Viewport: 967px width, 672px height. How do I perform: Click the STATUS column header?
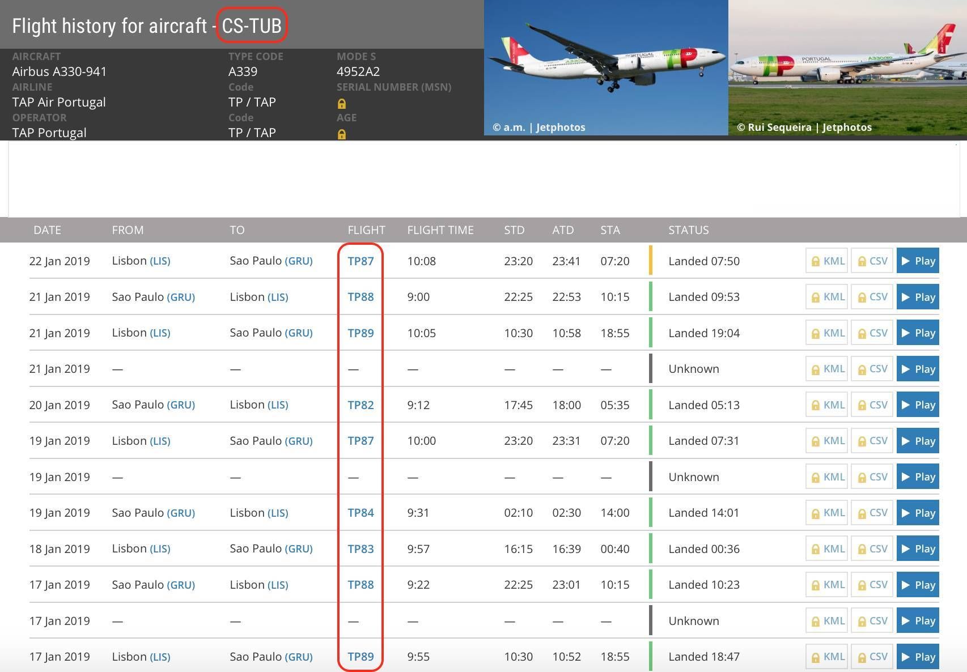click(688, 230)
